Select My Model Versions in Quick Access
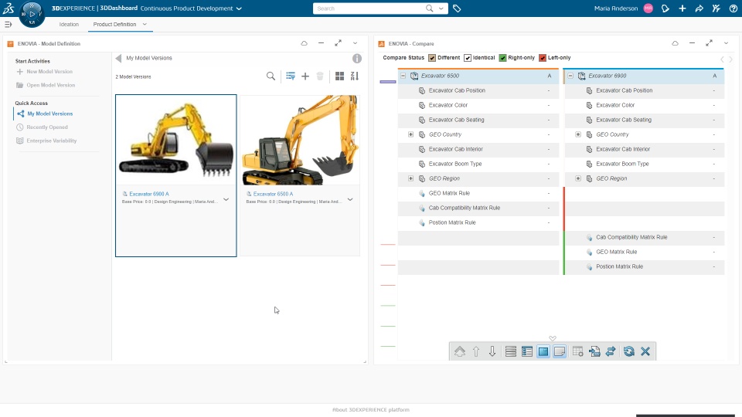742x417 pixels. point(49,114)
